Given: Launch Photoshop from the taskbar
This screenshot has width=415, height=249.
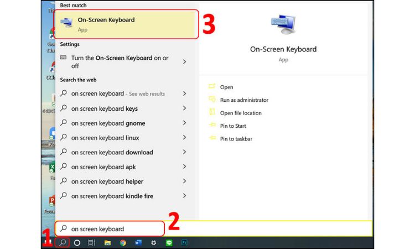Looking at the screenshot, I should [x=184, y=242].
